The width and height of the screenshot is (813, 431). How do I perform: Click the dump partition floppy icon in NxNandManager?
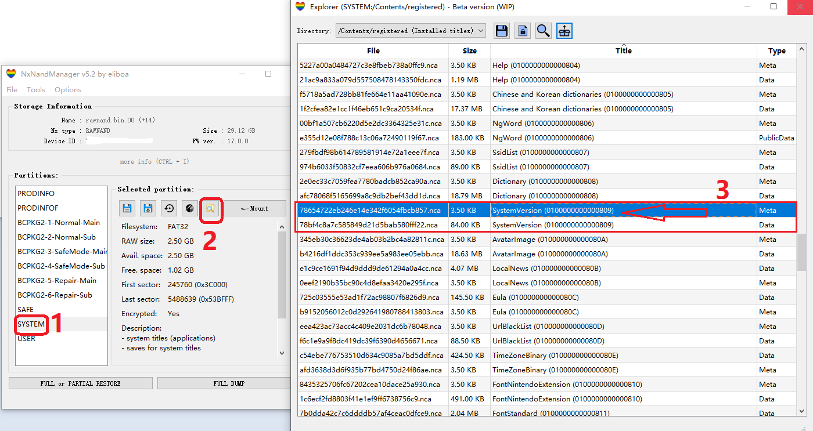tap(127, 208)
